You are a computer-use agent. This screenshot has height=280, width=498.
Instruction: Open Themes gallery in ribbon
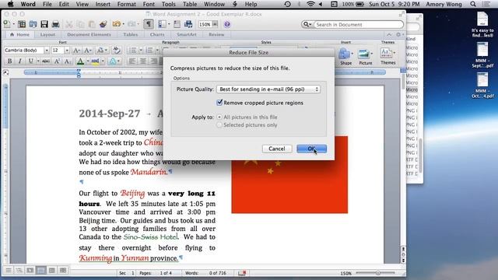pyautogui.click(x=388, y=57)
